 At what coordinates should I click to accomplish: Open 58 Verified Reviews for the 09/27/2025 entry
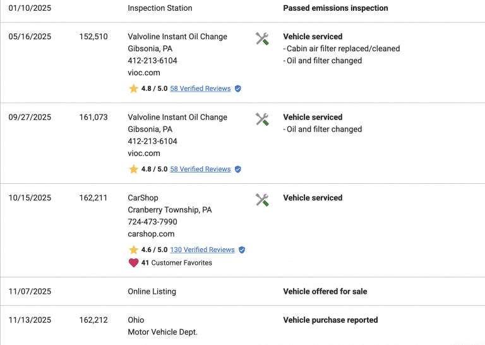tap(200, 169)
